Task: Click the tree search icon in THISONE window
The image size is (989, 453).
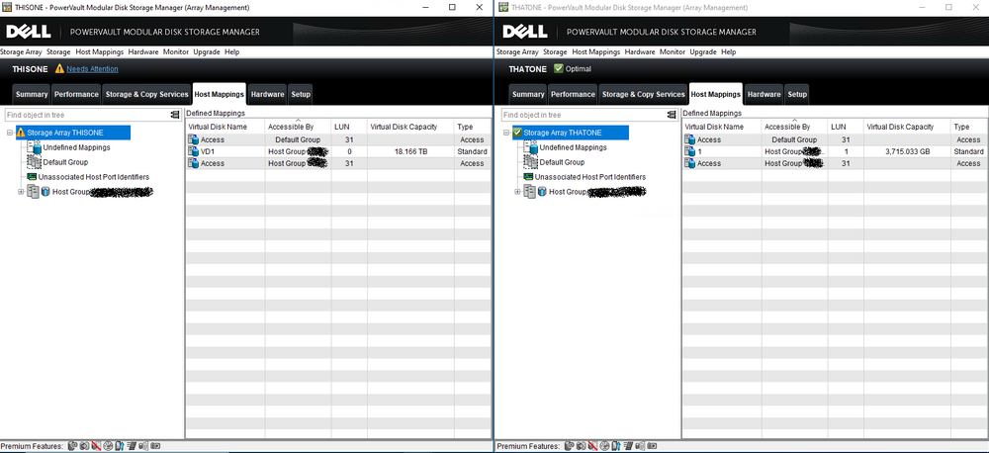Action: click(x=175, y=115)
